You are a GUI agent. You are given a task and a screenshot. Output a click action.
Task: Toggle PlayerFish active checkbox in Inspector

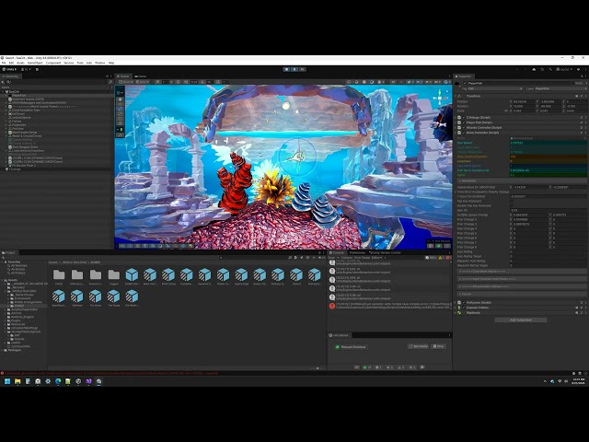point(465,83)
